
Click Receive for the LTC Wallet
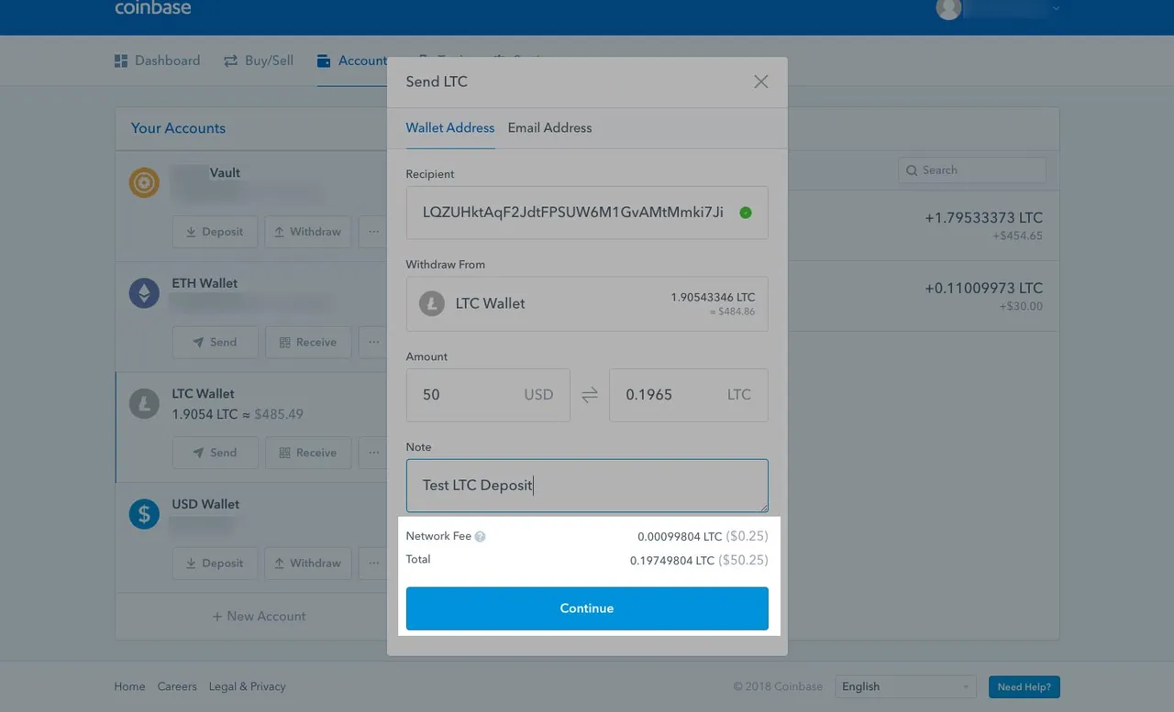(x=308, y=453)
